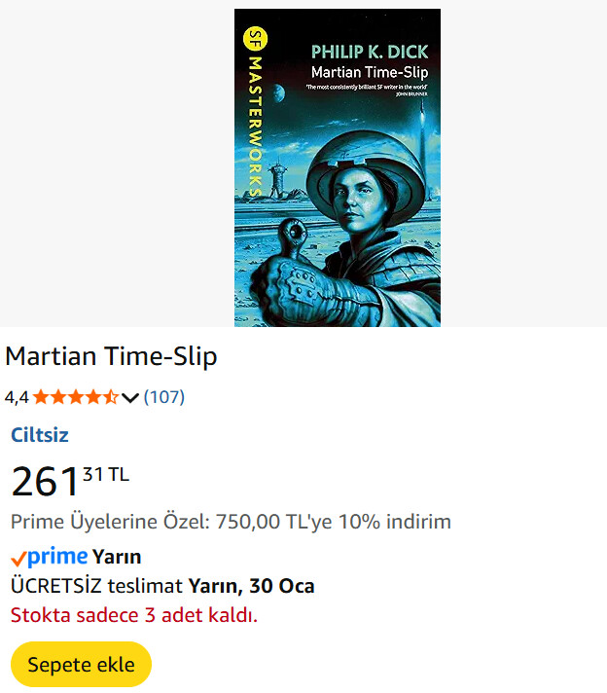Click the 4,4 rating number

tap(17, 397)
